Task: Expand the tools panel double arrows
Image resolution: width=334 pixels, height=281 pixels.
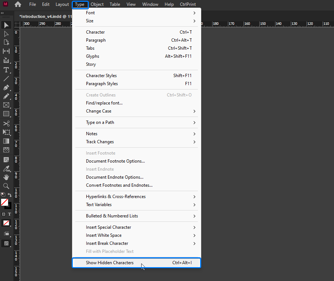Action: 2,13
